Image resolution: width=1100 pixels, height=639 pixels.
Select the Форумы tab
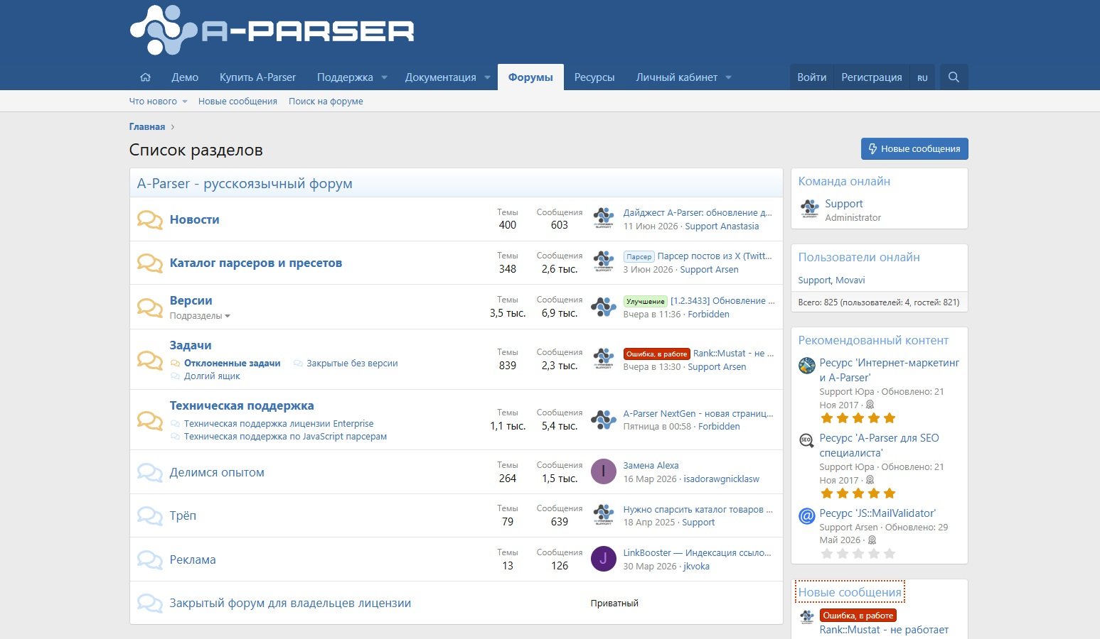pos(530,77)
